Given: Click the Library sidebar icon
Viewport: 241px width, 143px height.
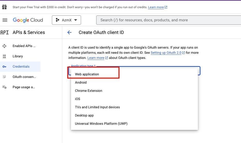Looking at the screenshot, I should [x=4, y=56].
